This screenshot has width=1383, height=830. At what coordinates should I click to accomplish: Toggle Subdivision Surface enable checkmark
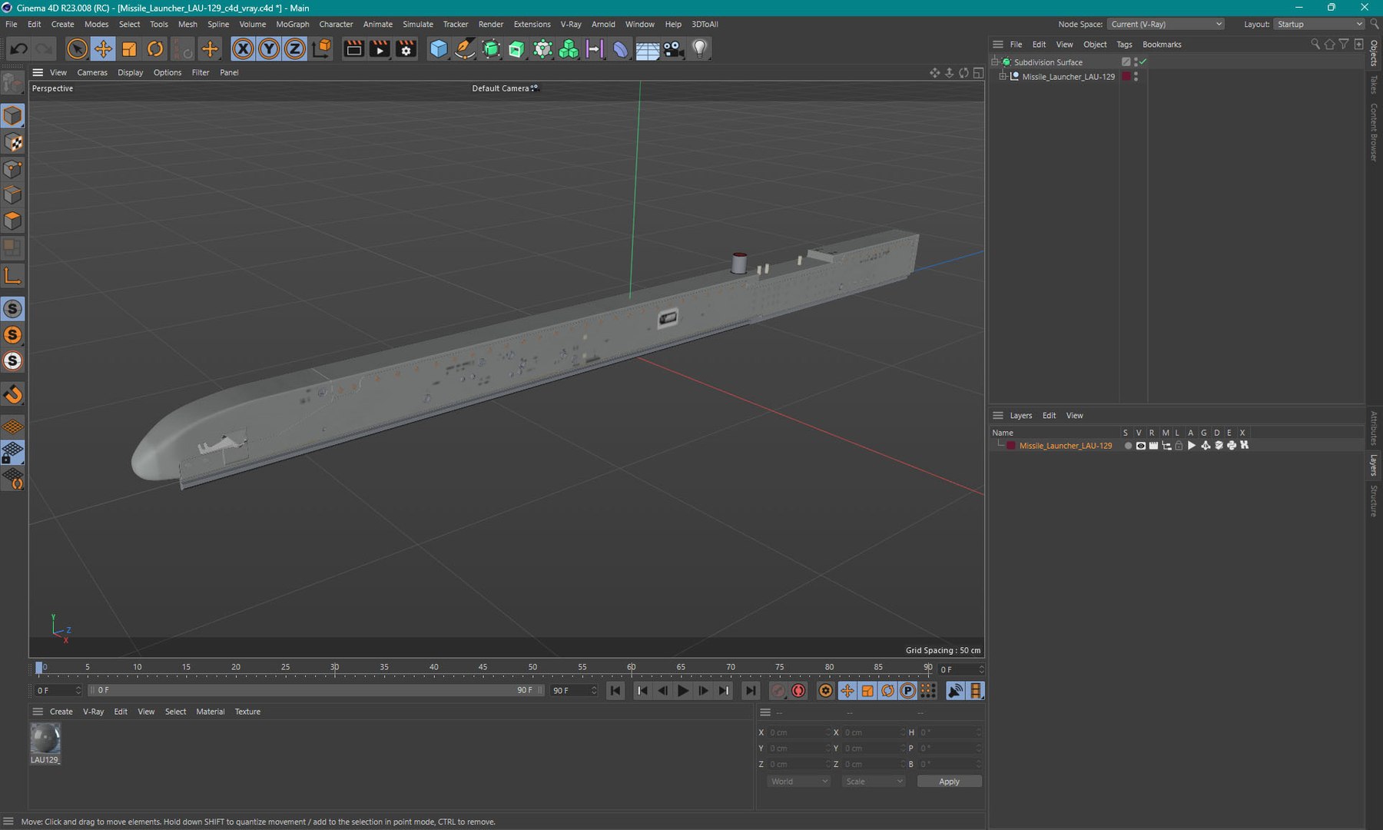pyautogui.click(x=1143, y=61)
